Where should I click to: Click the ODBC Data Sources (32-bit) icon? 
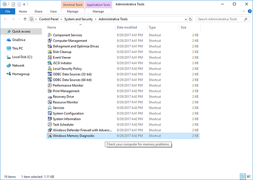[50, 74]
